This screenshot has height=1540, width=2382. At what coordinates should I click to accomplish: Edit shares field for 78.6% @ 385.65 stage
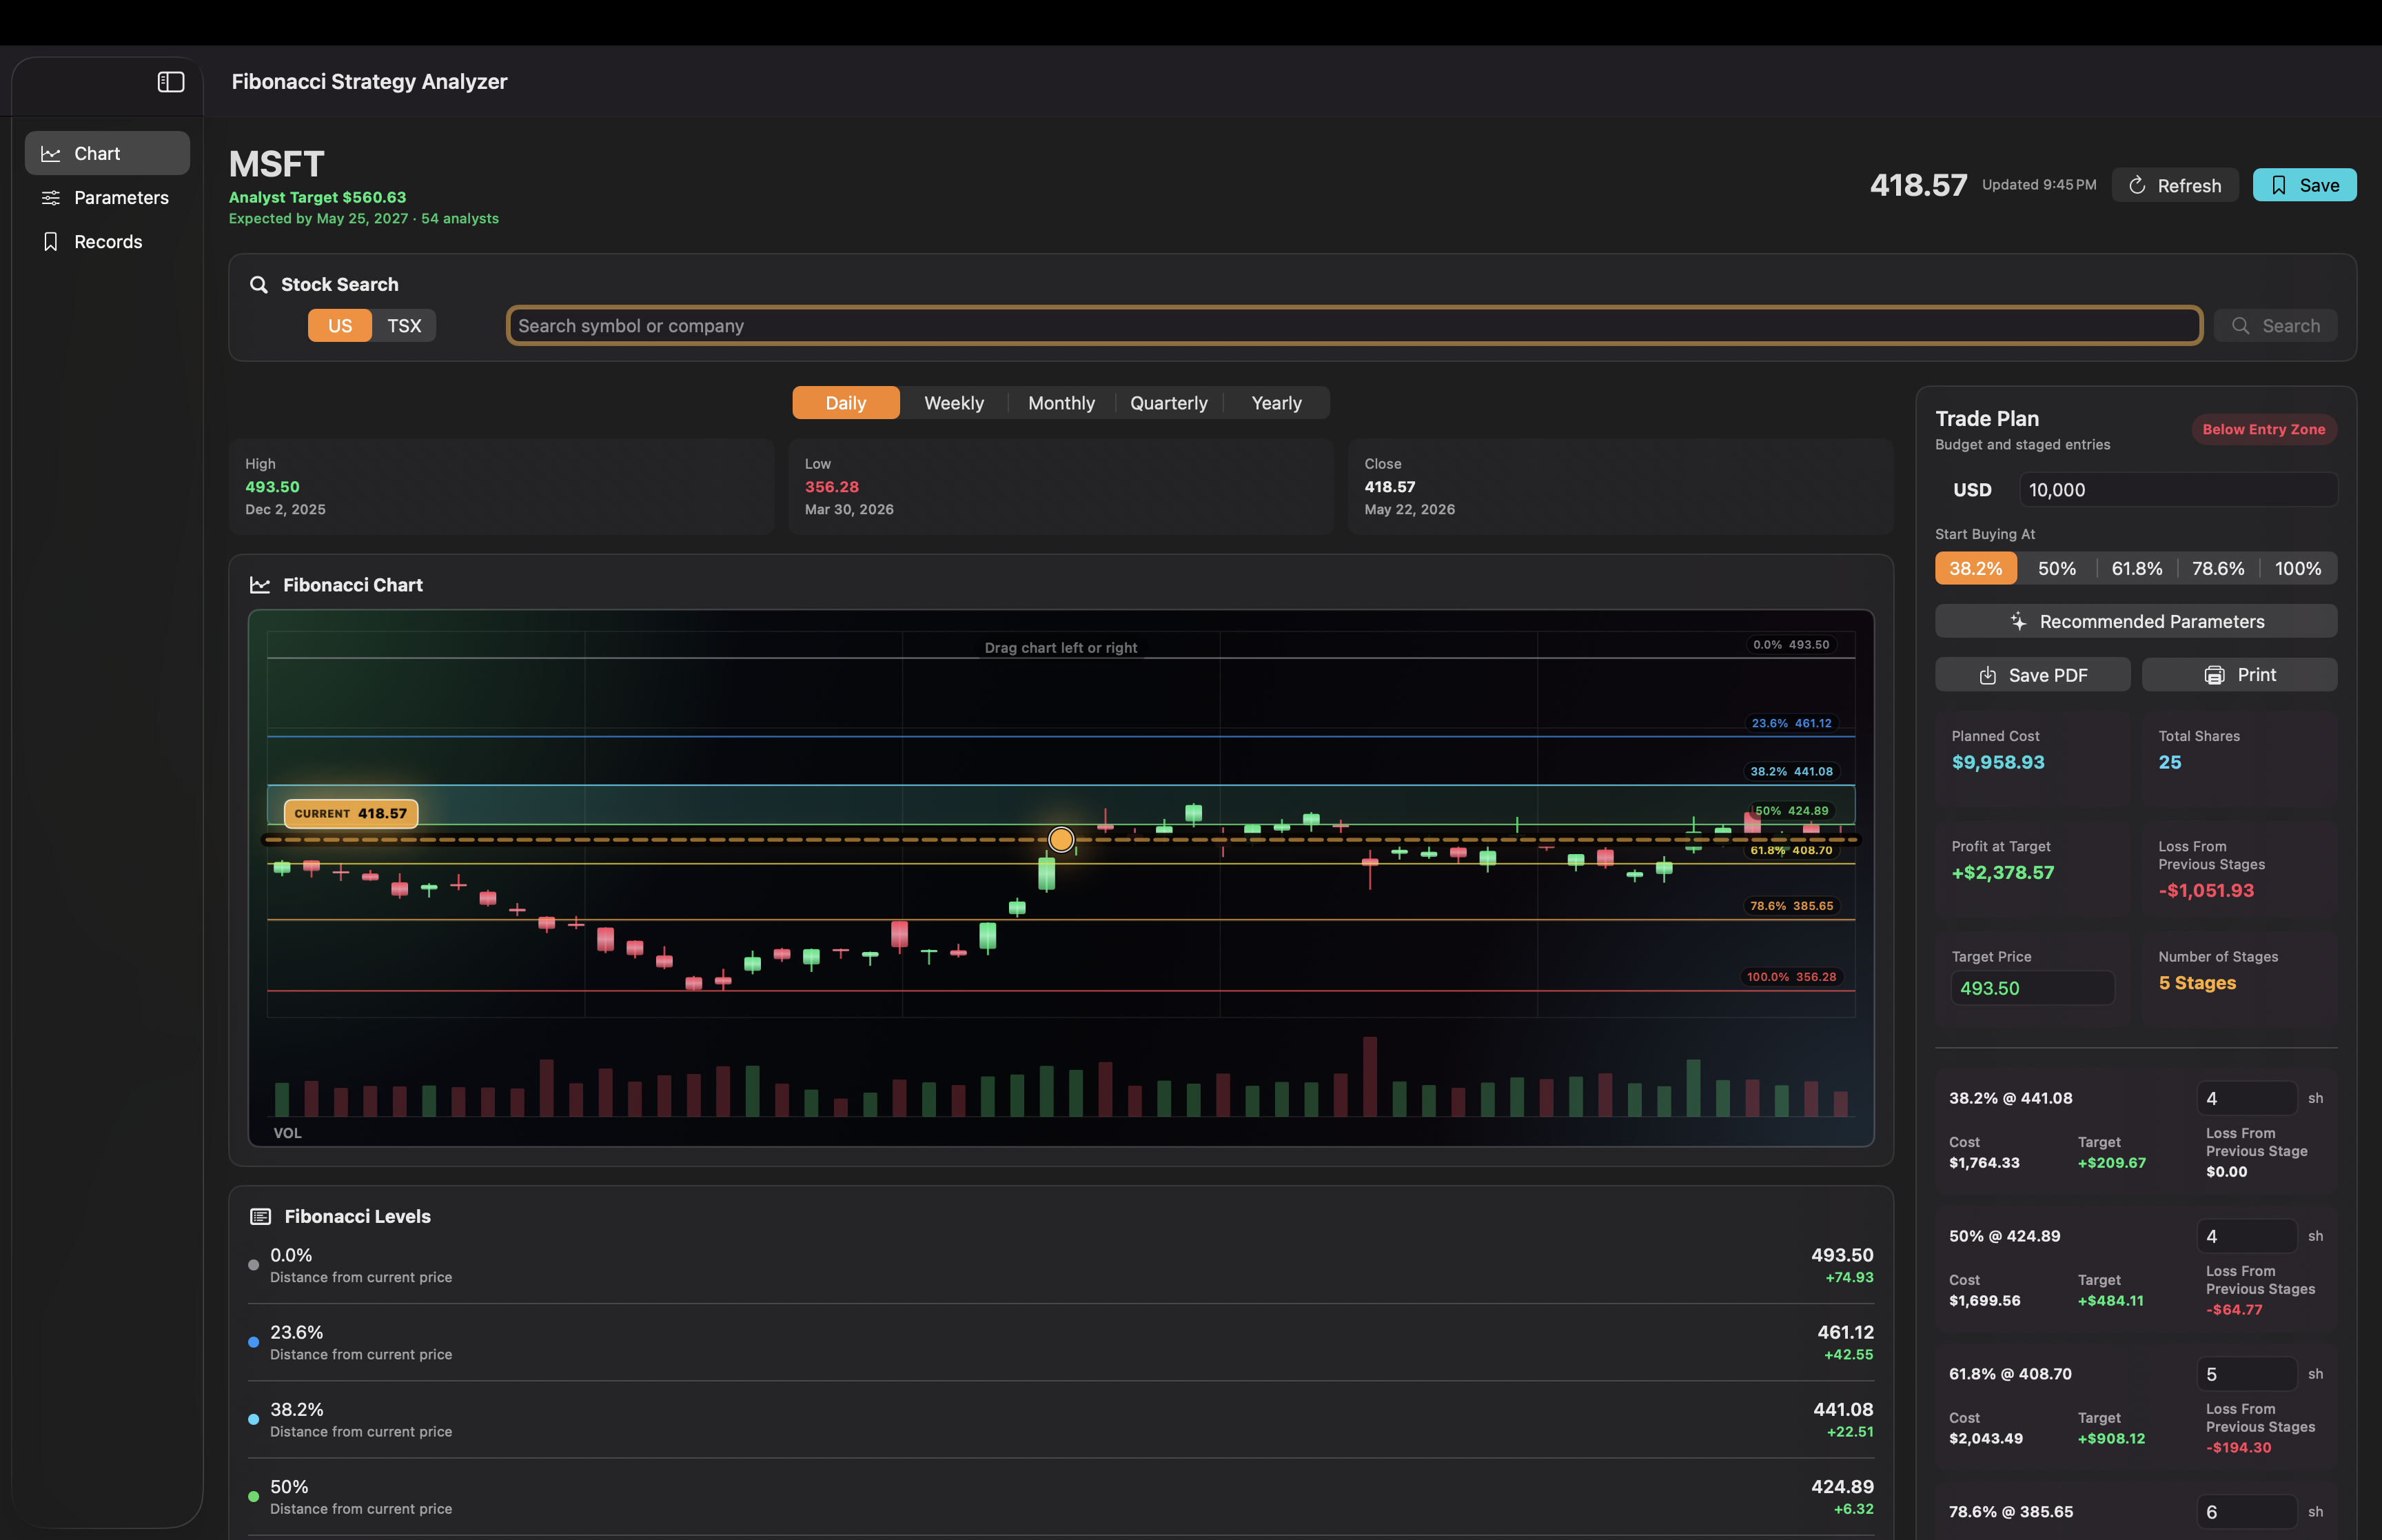point(2246,1513)
